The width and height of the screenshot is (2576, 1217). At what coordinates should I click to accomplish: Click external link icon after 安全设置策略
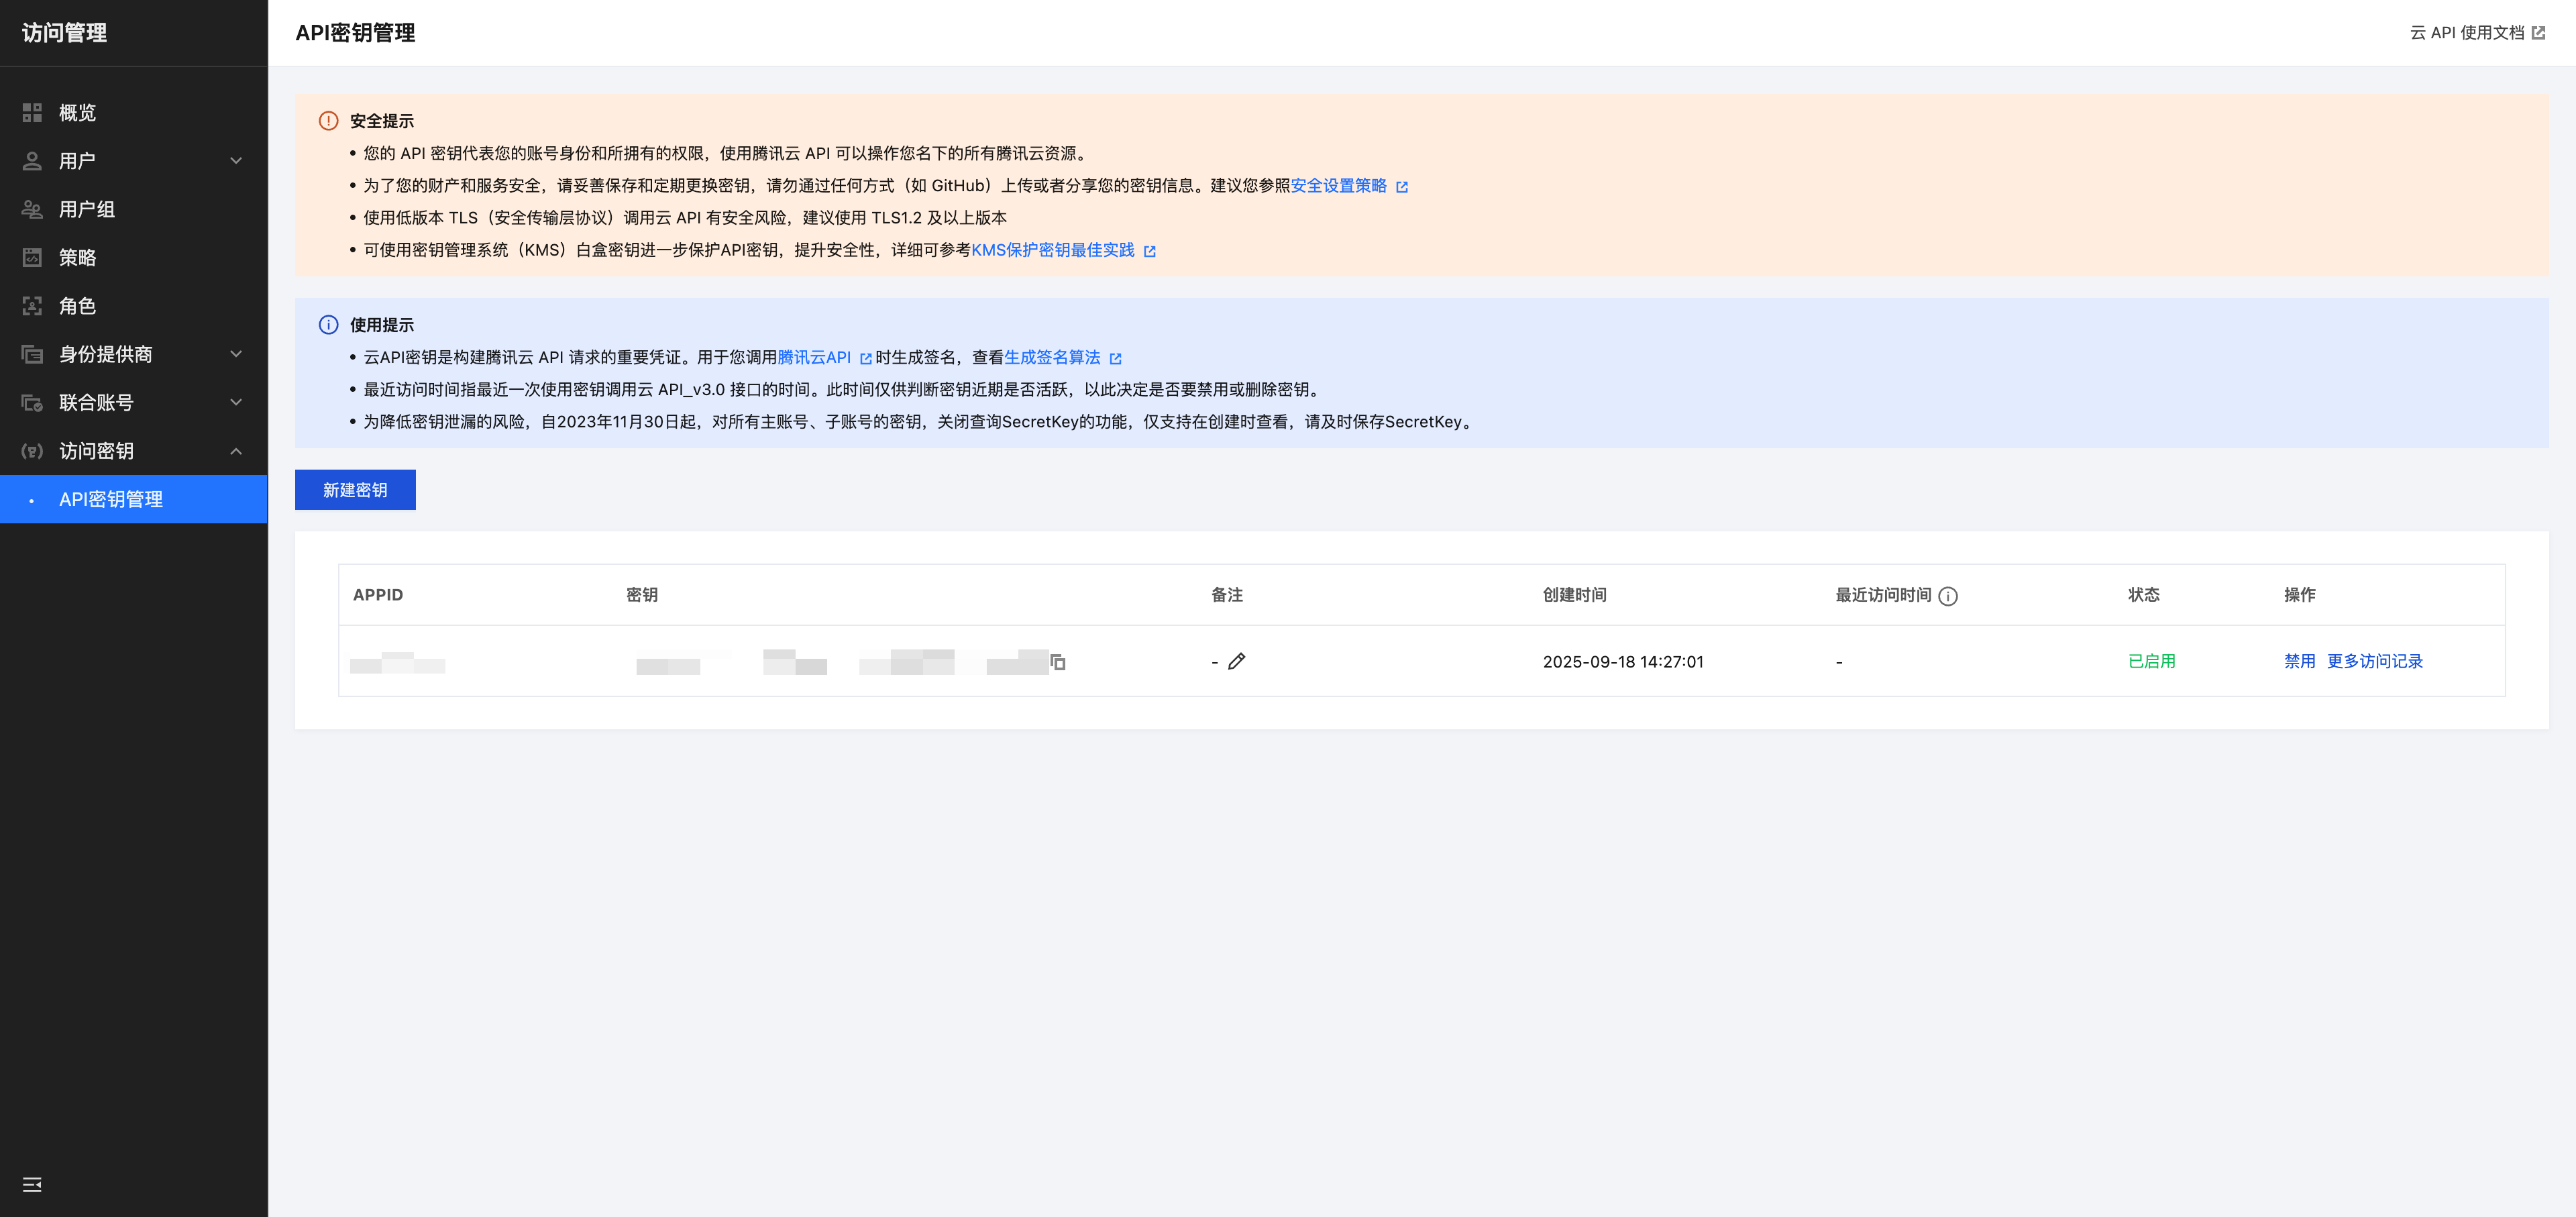(x=1402, y=187)
